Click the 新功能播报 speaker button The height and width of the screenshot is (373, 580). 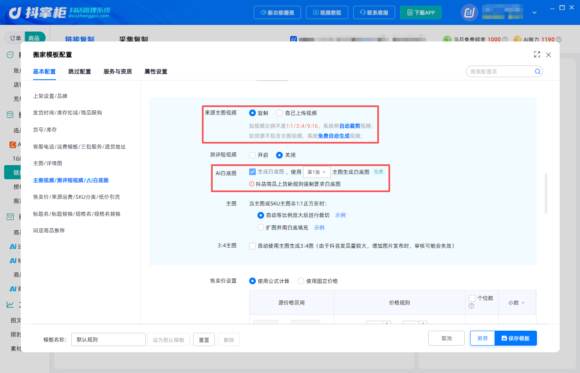pyautogui.click(x=277, y=12)
